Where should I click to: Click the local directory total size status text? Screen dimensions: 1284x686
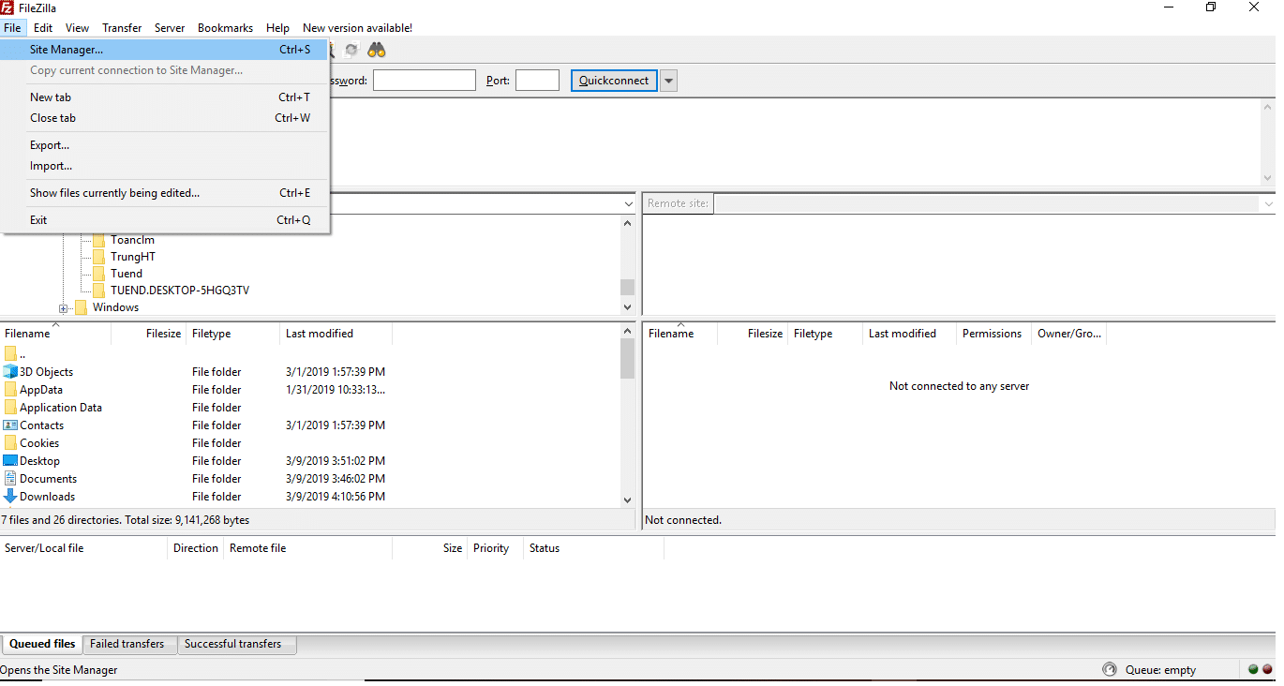[x=126, y=520]
